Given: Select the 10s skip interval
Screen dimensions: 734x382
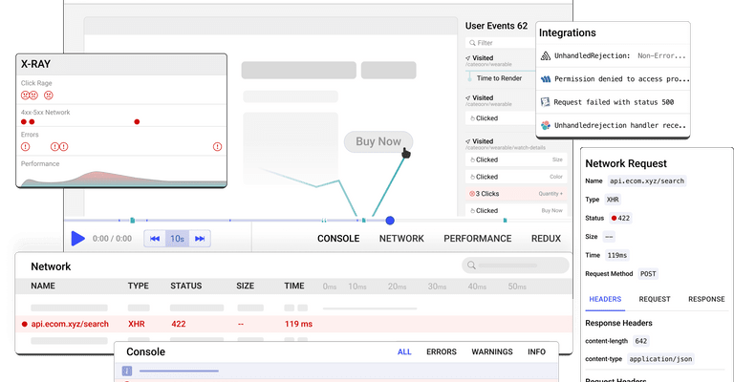Looking at the screenshot, I should tap(177, 239).
